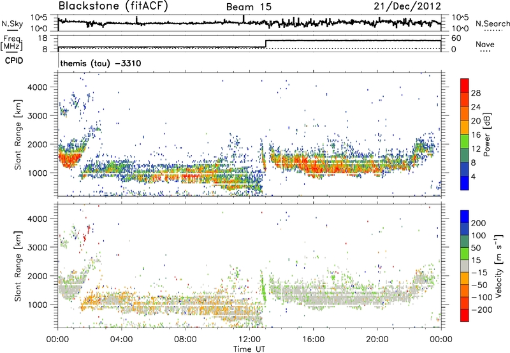The image size is (510, 353).
Task: Select the '60' tick on the Nave axis
Action: 456,38
